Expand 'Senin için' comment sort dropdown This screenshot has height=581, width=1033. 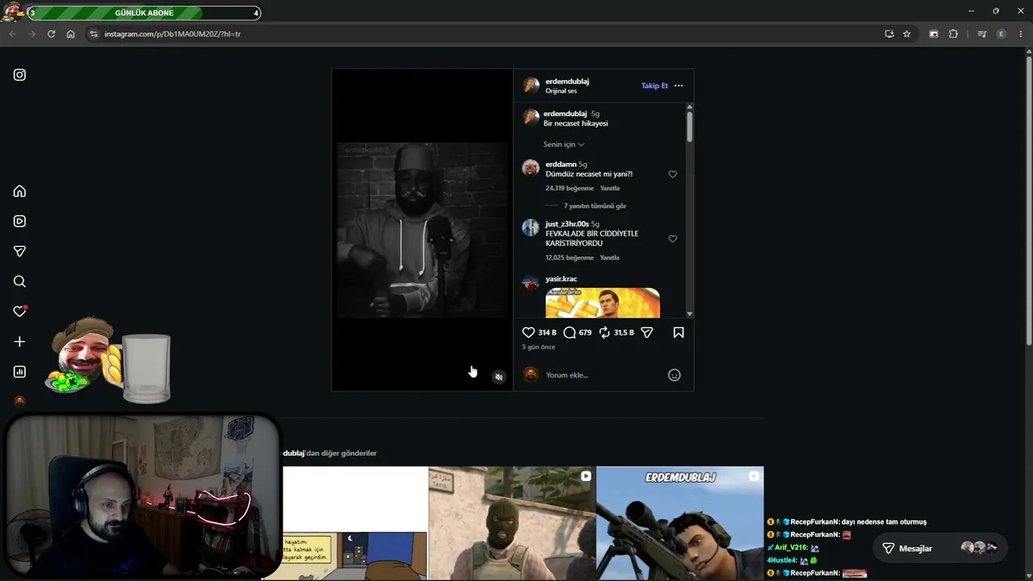(x=564, y=144)
